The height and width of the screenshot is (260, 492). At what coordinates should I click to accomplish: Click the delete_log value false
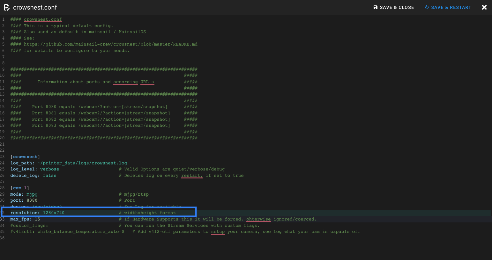[50, 176]
